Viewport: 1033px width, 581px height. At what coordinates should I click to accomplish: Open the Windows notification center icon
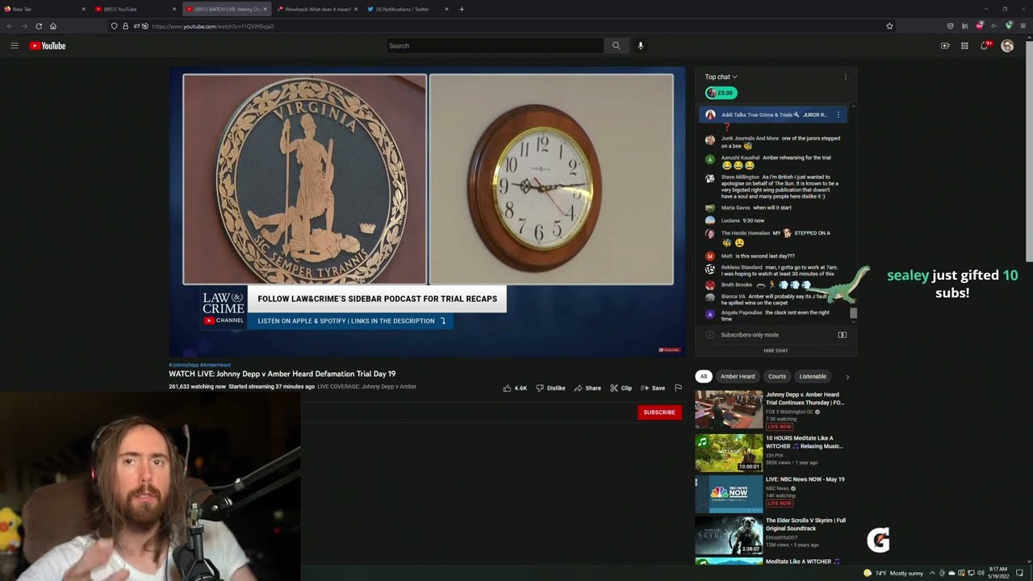tap(1020, 573)
